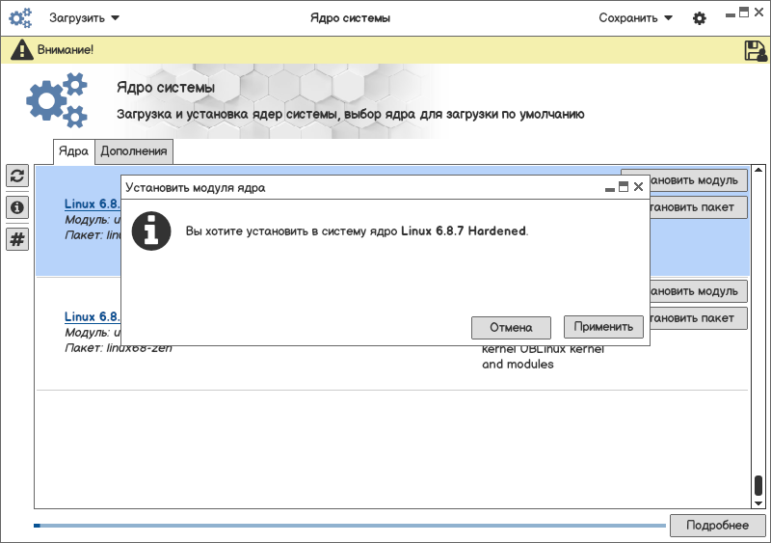Click установить пакет for the linux68-zen kernel

699,318
